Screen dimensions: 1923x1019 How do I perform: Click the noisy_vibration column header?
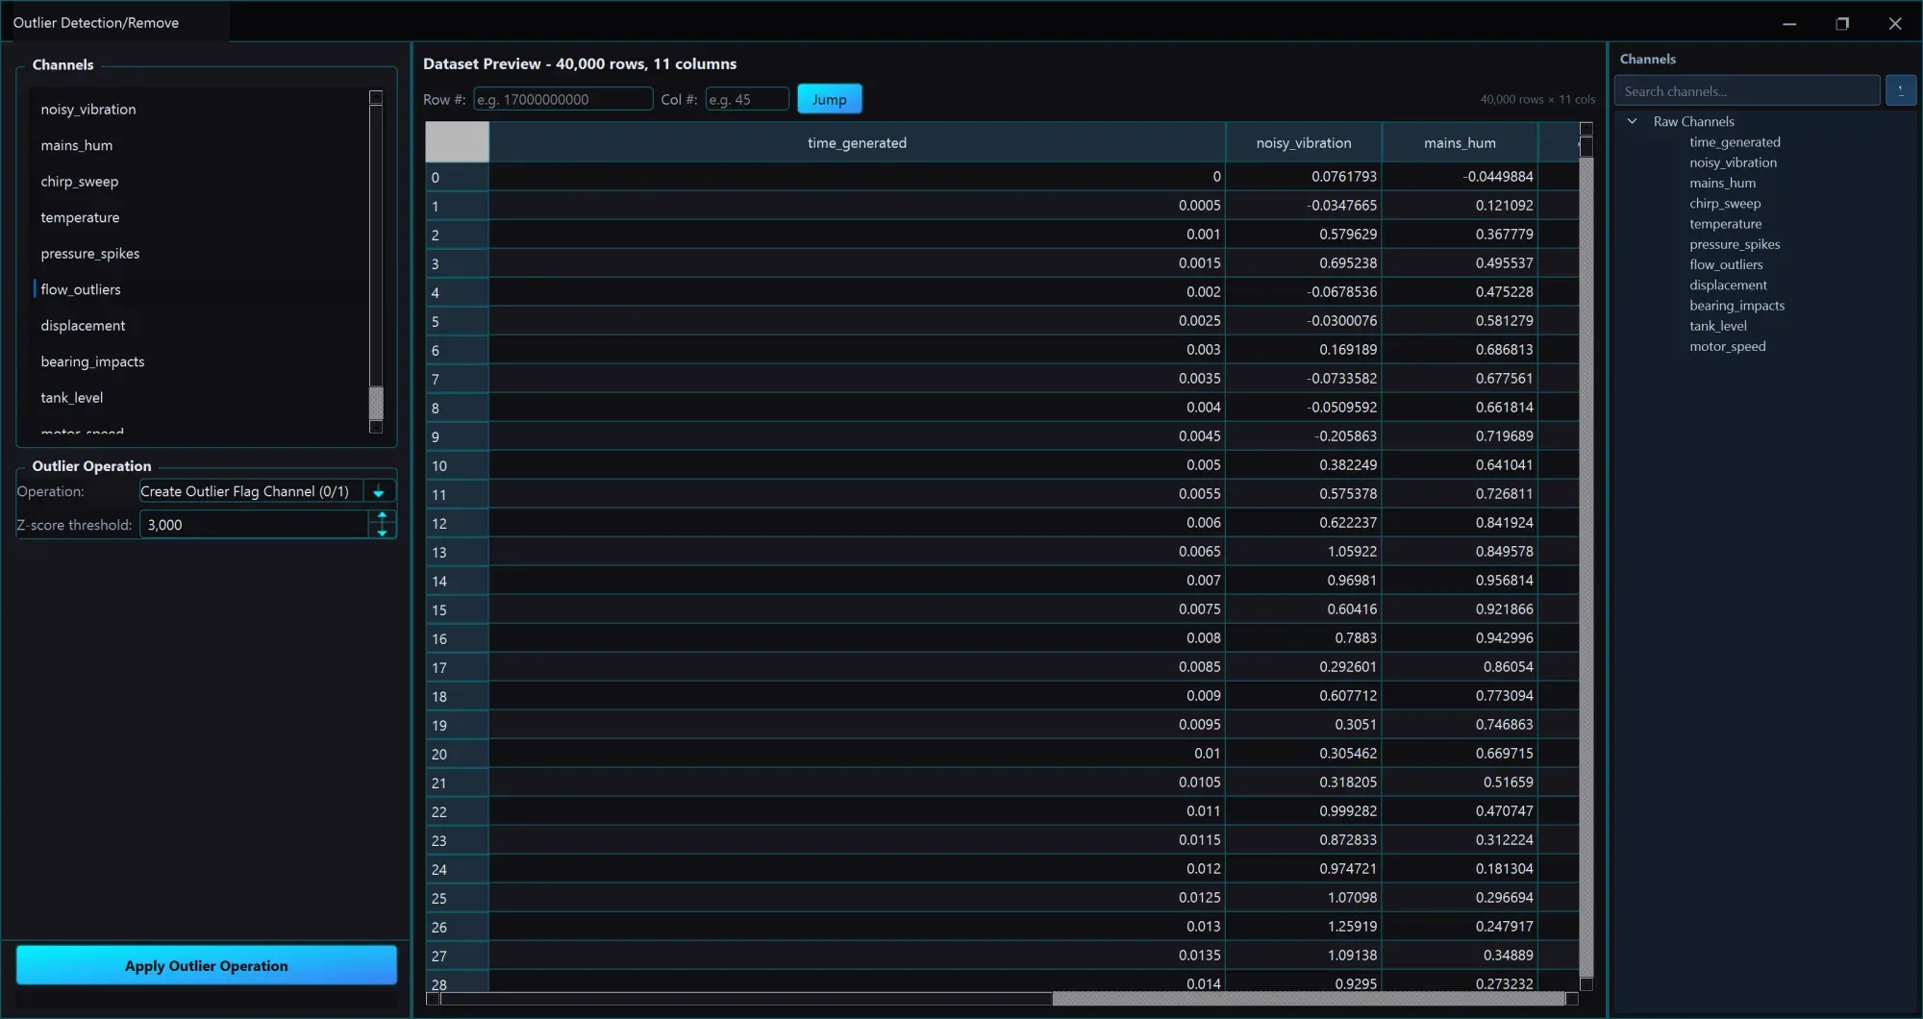[x=1303, y=142]
